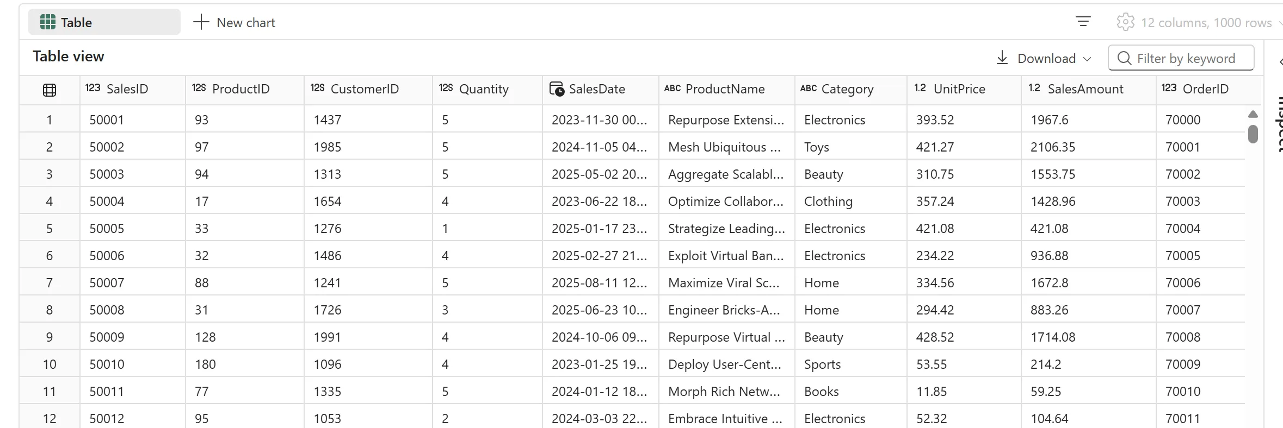This screenshot has width=1283, height=428.
Task: Click OrderID cell 70005
Action: pos(1200,255)
